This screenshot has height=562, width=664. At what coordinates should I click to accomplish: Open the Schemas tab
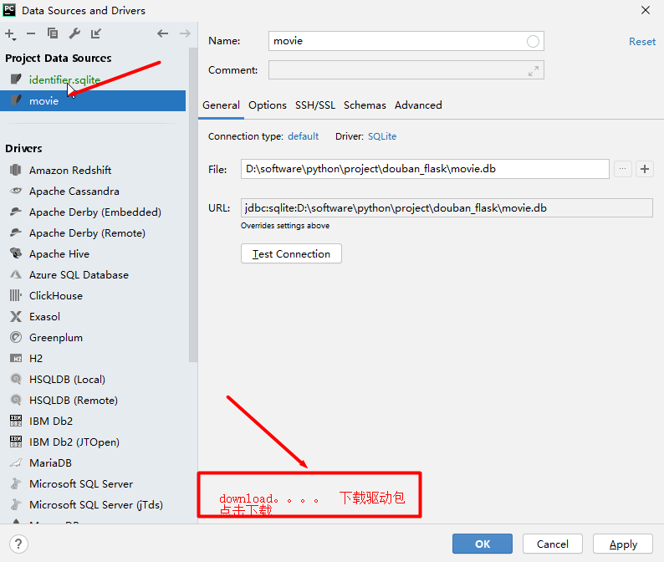[x=365, y=105]
